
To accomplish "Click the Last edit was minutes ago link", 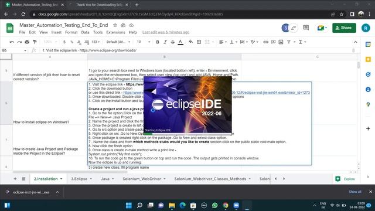I will point(166,32).
